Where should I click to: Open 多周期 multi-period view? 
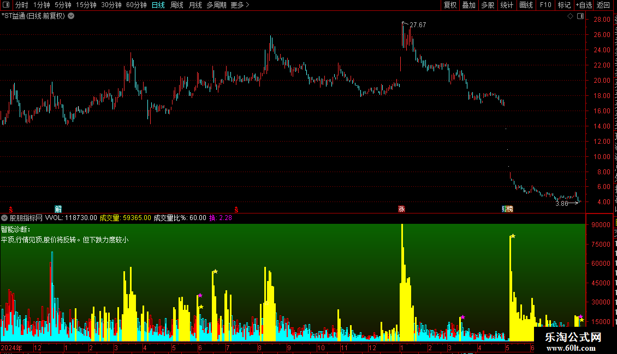[x=216, y=5]
